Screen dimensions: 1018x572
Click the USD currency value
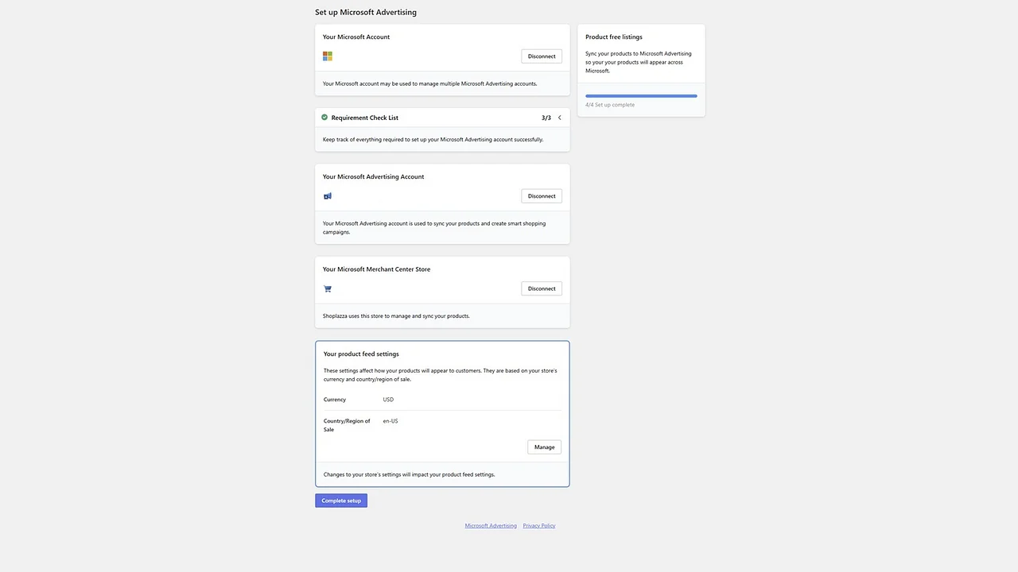click(x=388, y=399)
